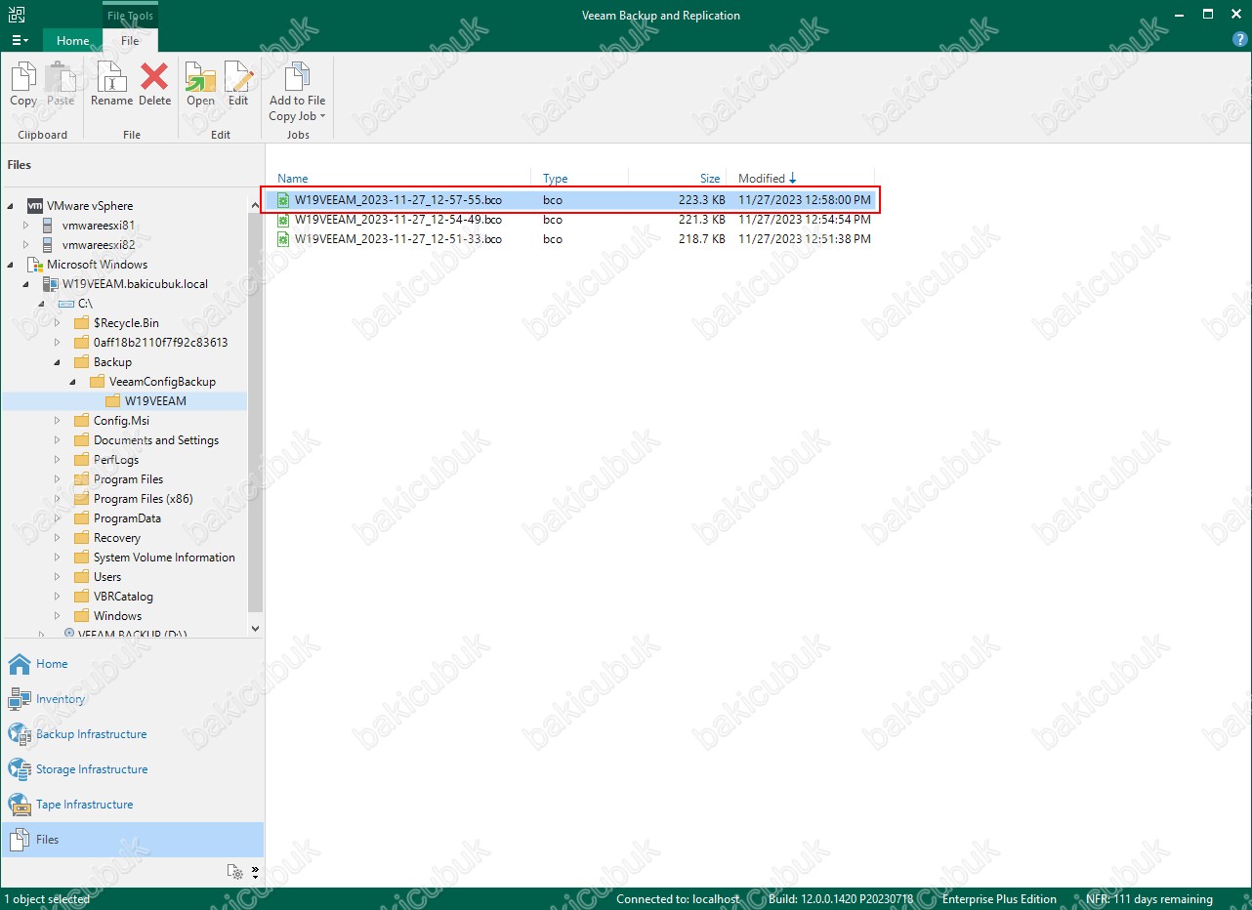This screenshot has height=910, width=1252.
Task: Expand the vmwareesxi82 host node
Action: 26,245
